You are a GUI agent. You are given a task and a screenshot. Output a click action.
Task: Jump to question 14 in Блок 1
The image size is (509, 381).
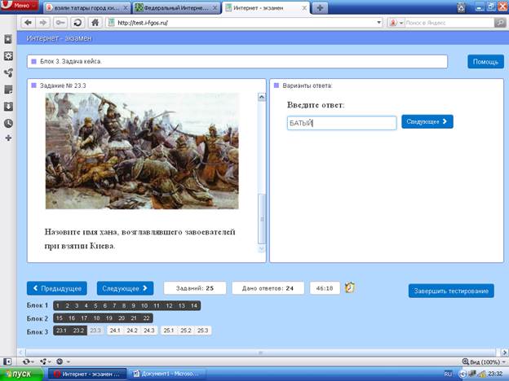tap(194, 305)
